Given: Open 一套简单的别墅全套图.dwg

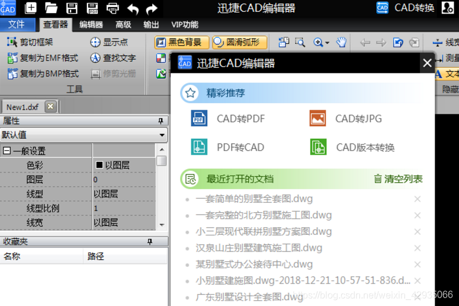Looking at the screenshot, I should (x=254, y=199).
